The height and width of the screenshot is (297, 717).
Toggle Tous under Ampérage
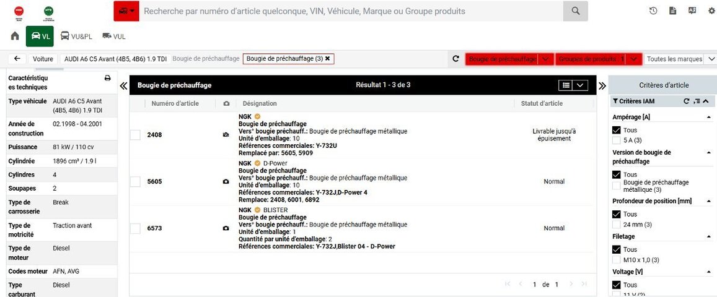coord(617,130)
